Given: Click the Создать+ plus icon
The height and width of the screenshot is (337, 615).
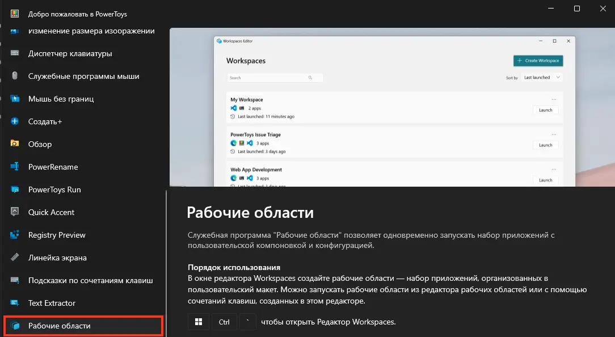Looking at the screenshot, I should click(x=15, y=121).
